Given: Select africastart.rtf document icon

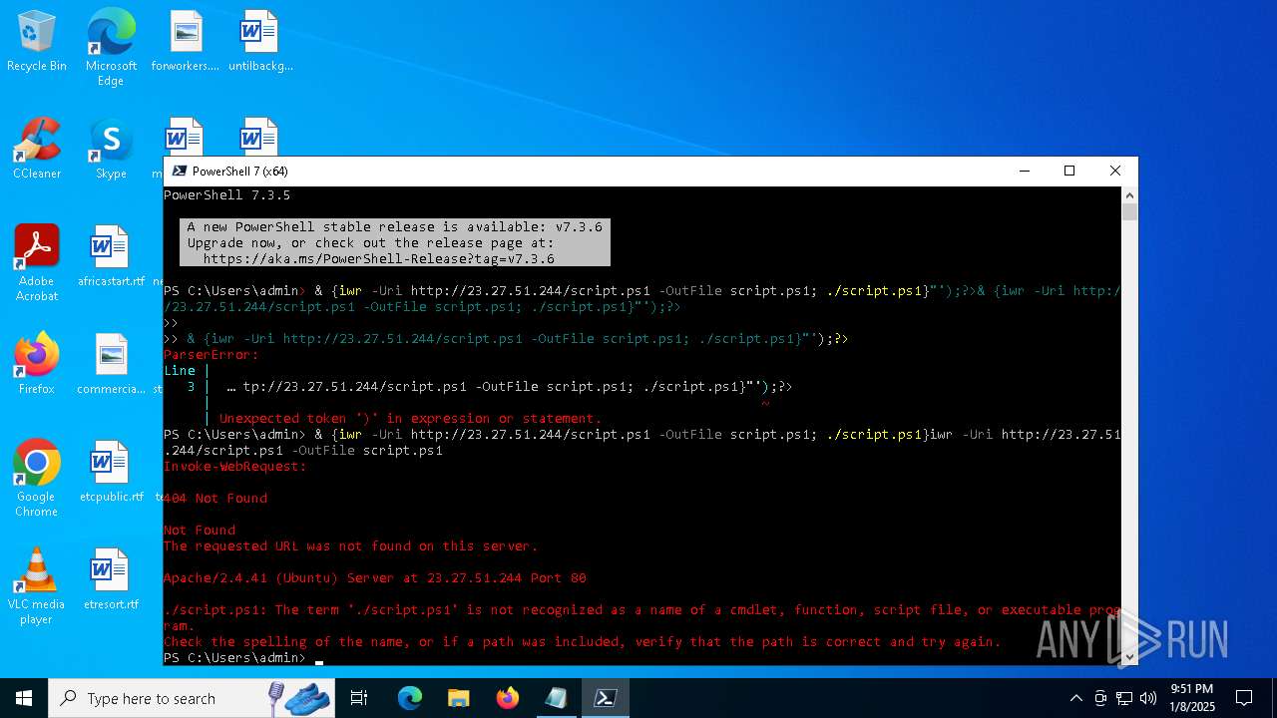Looking at the screenshot, I should 111,257.
